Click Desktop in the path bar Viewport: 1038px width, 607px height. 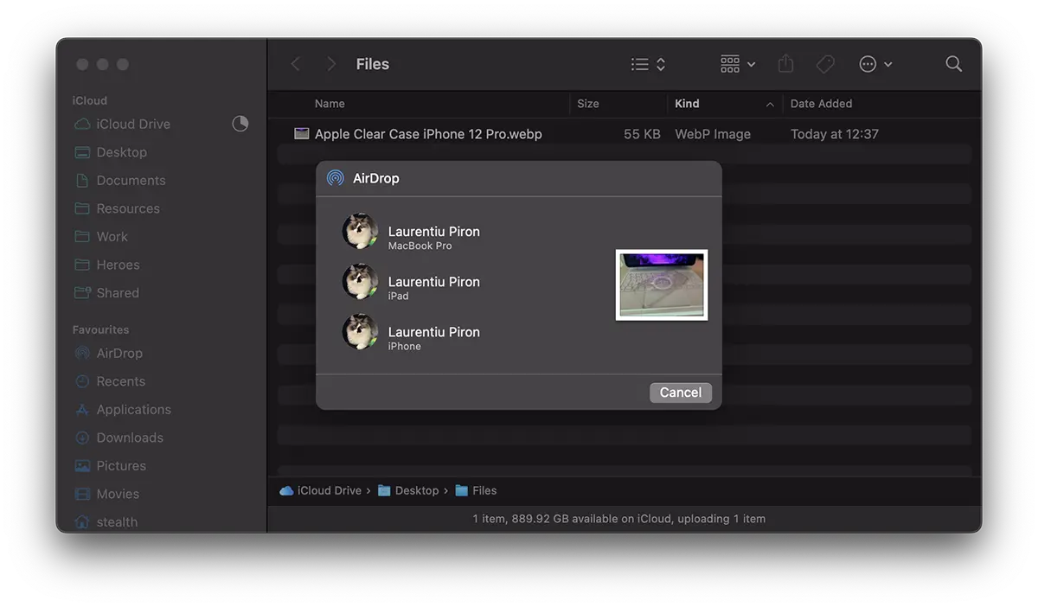[408, 490]
